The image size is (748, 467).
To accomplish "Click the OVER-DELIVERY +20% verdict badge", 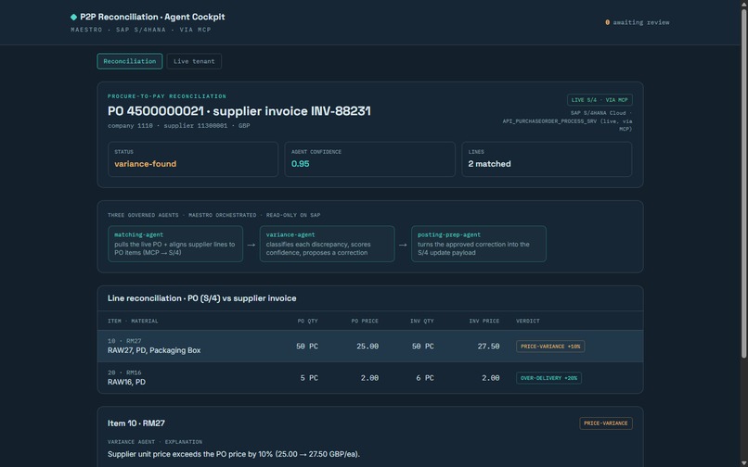I will tap(548, 378).
